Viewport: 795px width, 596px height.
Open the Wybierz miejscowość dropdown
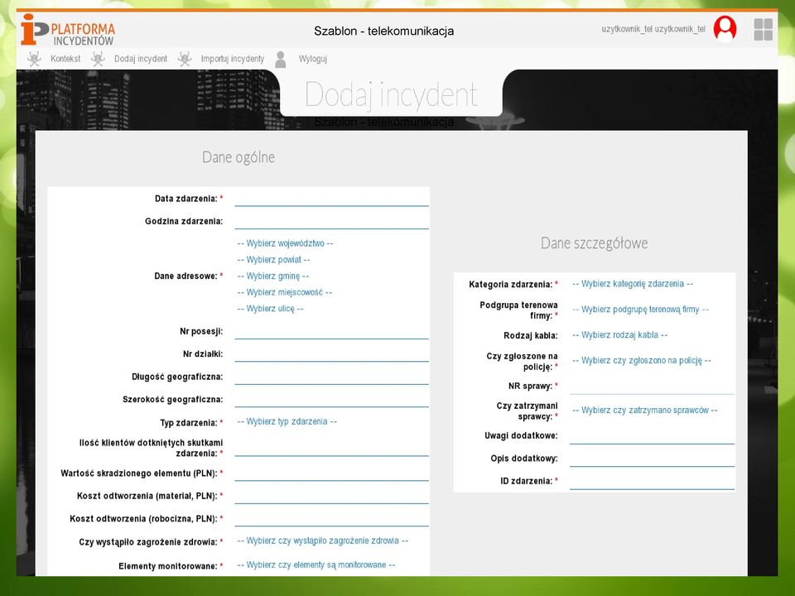tap(284, 292)
